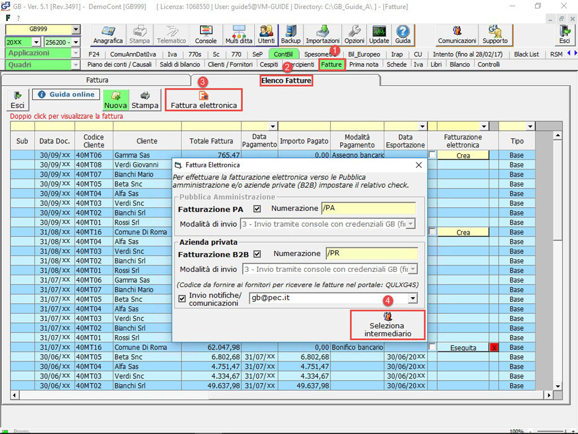
Task: Open the Multi ditta icon
Action: pyautogui.click(x=239, y=35)
